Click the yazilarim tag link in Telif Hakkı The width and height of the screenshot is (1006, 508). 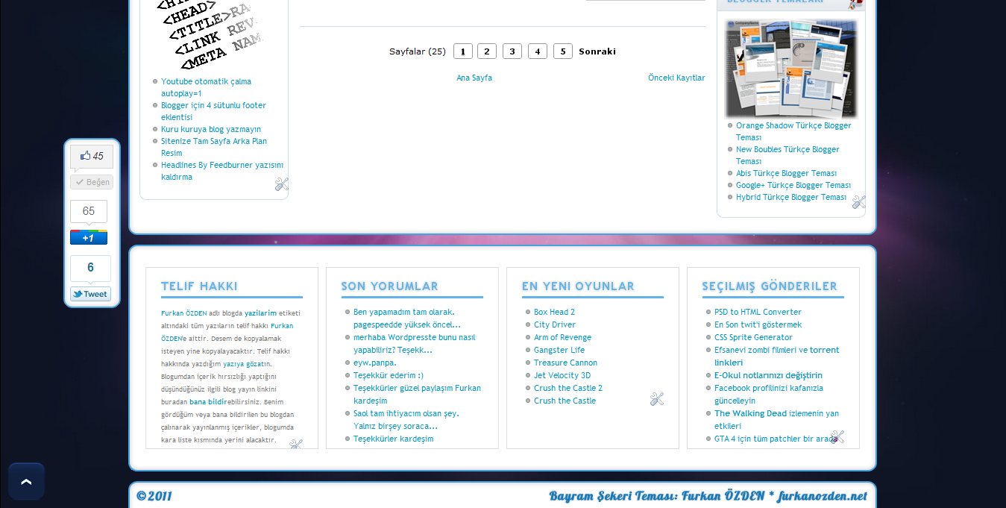260,313
